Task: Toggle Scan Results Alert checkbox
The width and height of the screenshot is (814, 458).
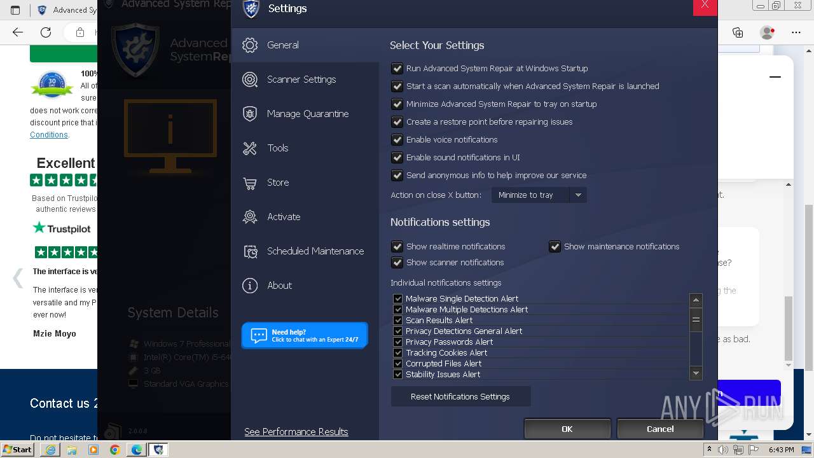Action: pyautogui.click(x=397, y=320)
